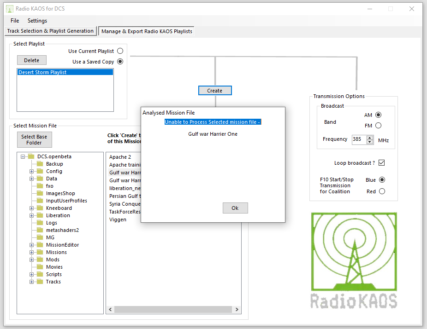Screen dimensions: 427x329
Task: Collapse the DCS.openbeta tree node
Action: [x=23, y=156]
